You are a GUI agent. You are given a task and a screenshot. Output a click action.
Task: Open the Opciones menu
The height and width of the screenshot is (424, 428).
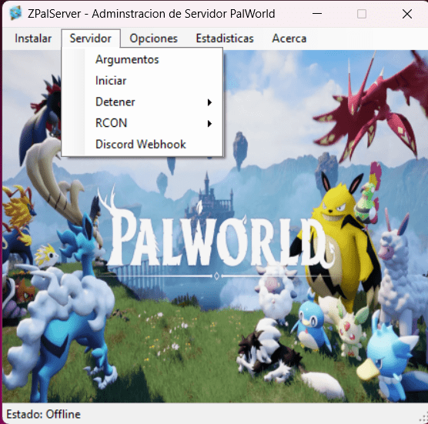click(x=154, y=38)
